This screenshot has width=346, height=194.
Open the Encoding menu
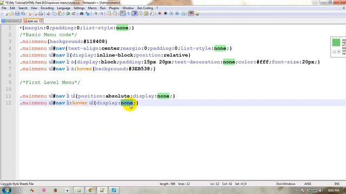47,8
